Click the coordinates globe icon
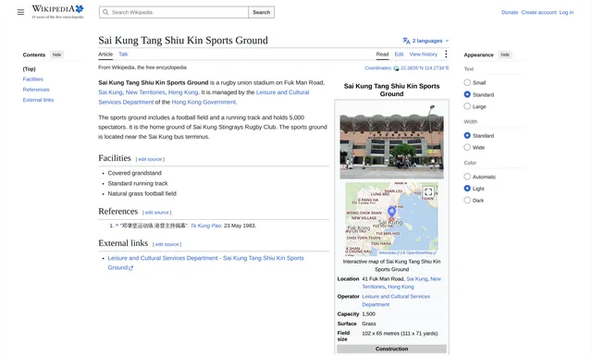The image size is (592, 355). tap(396, 68)
